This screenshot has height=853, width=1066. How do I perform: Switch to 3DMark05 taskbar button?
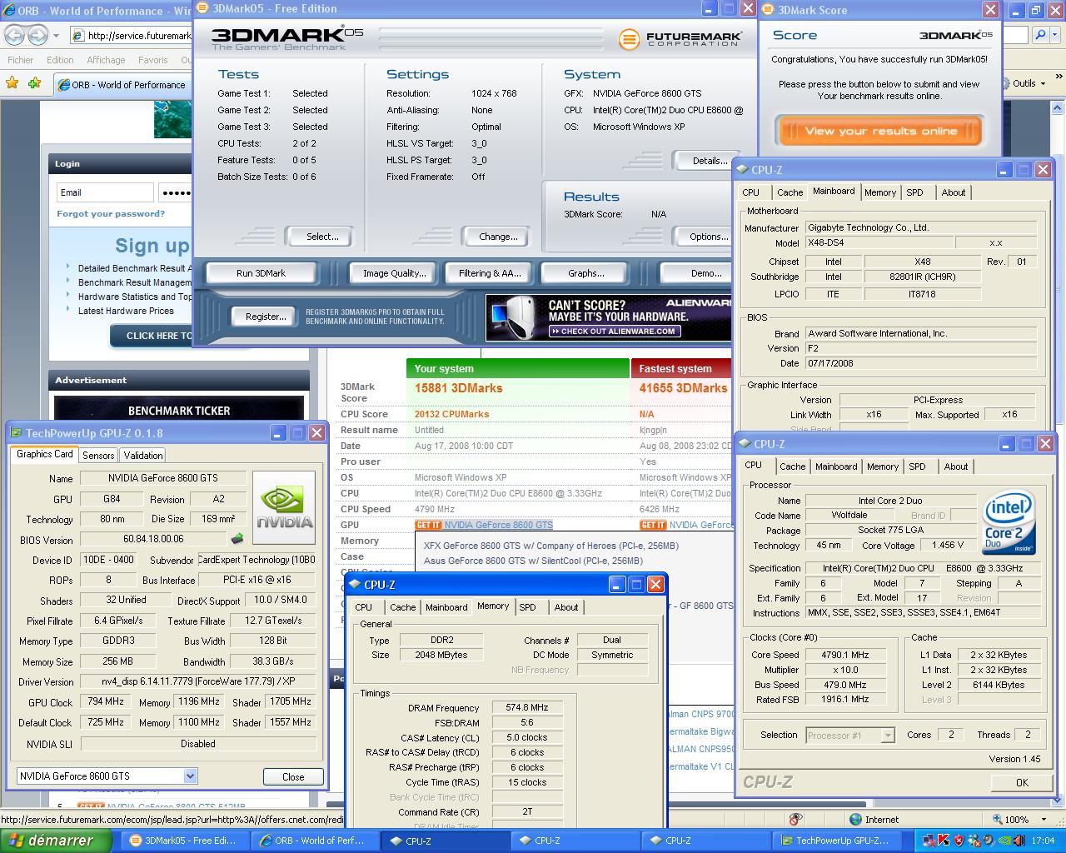point(185,841)
